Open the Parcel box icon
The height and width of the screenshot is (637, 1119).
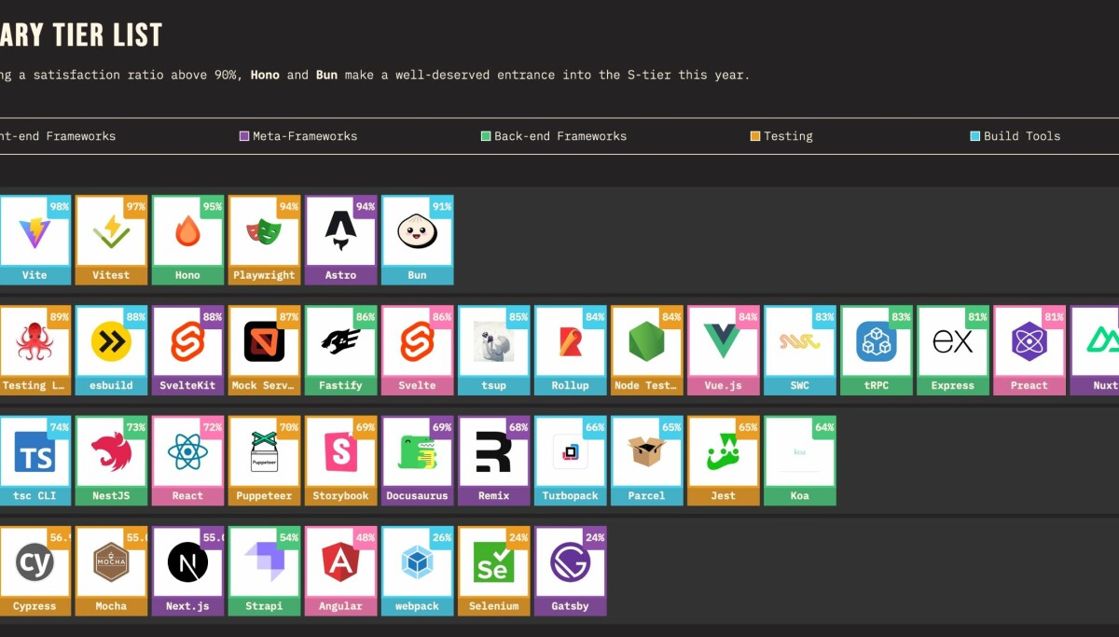click(x=646, y=452)
